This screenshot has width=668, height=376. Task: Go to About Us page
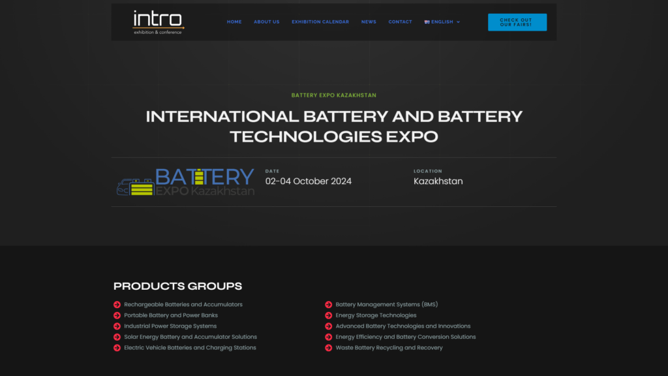point(267,22)
